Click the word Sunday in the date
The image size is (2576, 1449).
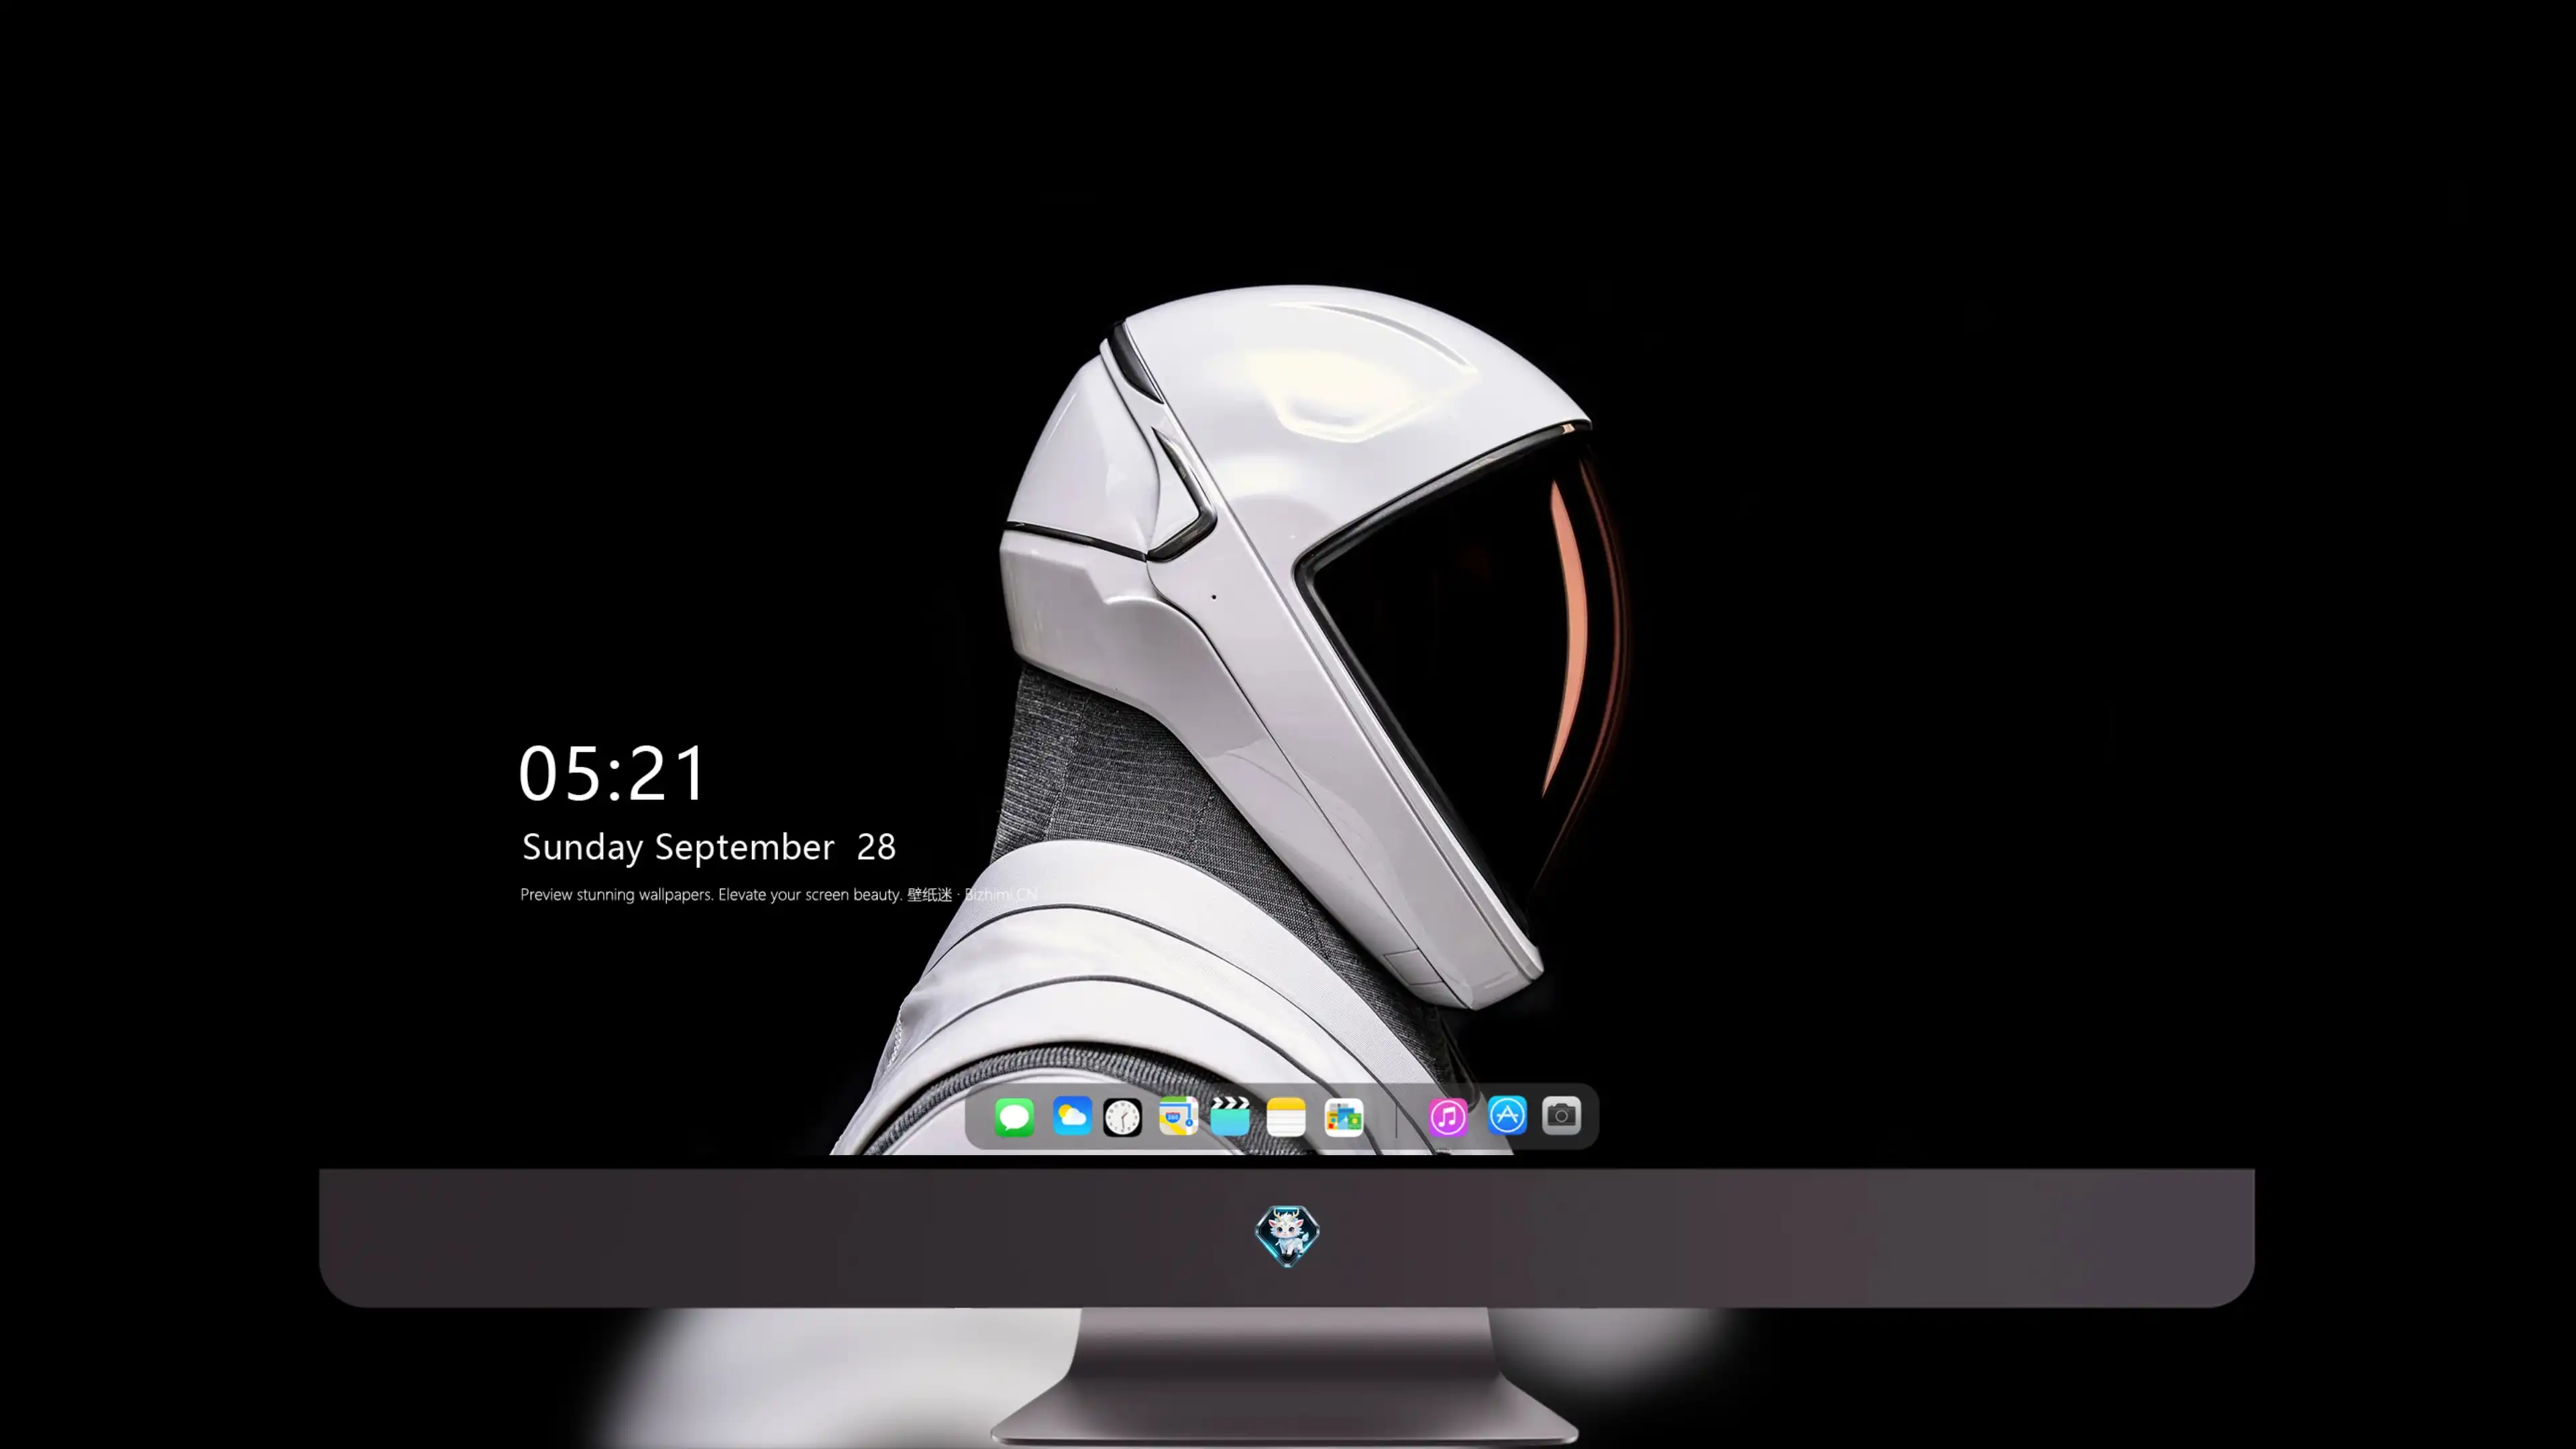coord(583,848)
